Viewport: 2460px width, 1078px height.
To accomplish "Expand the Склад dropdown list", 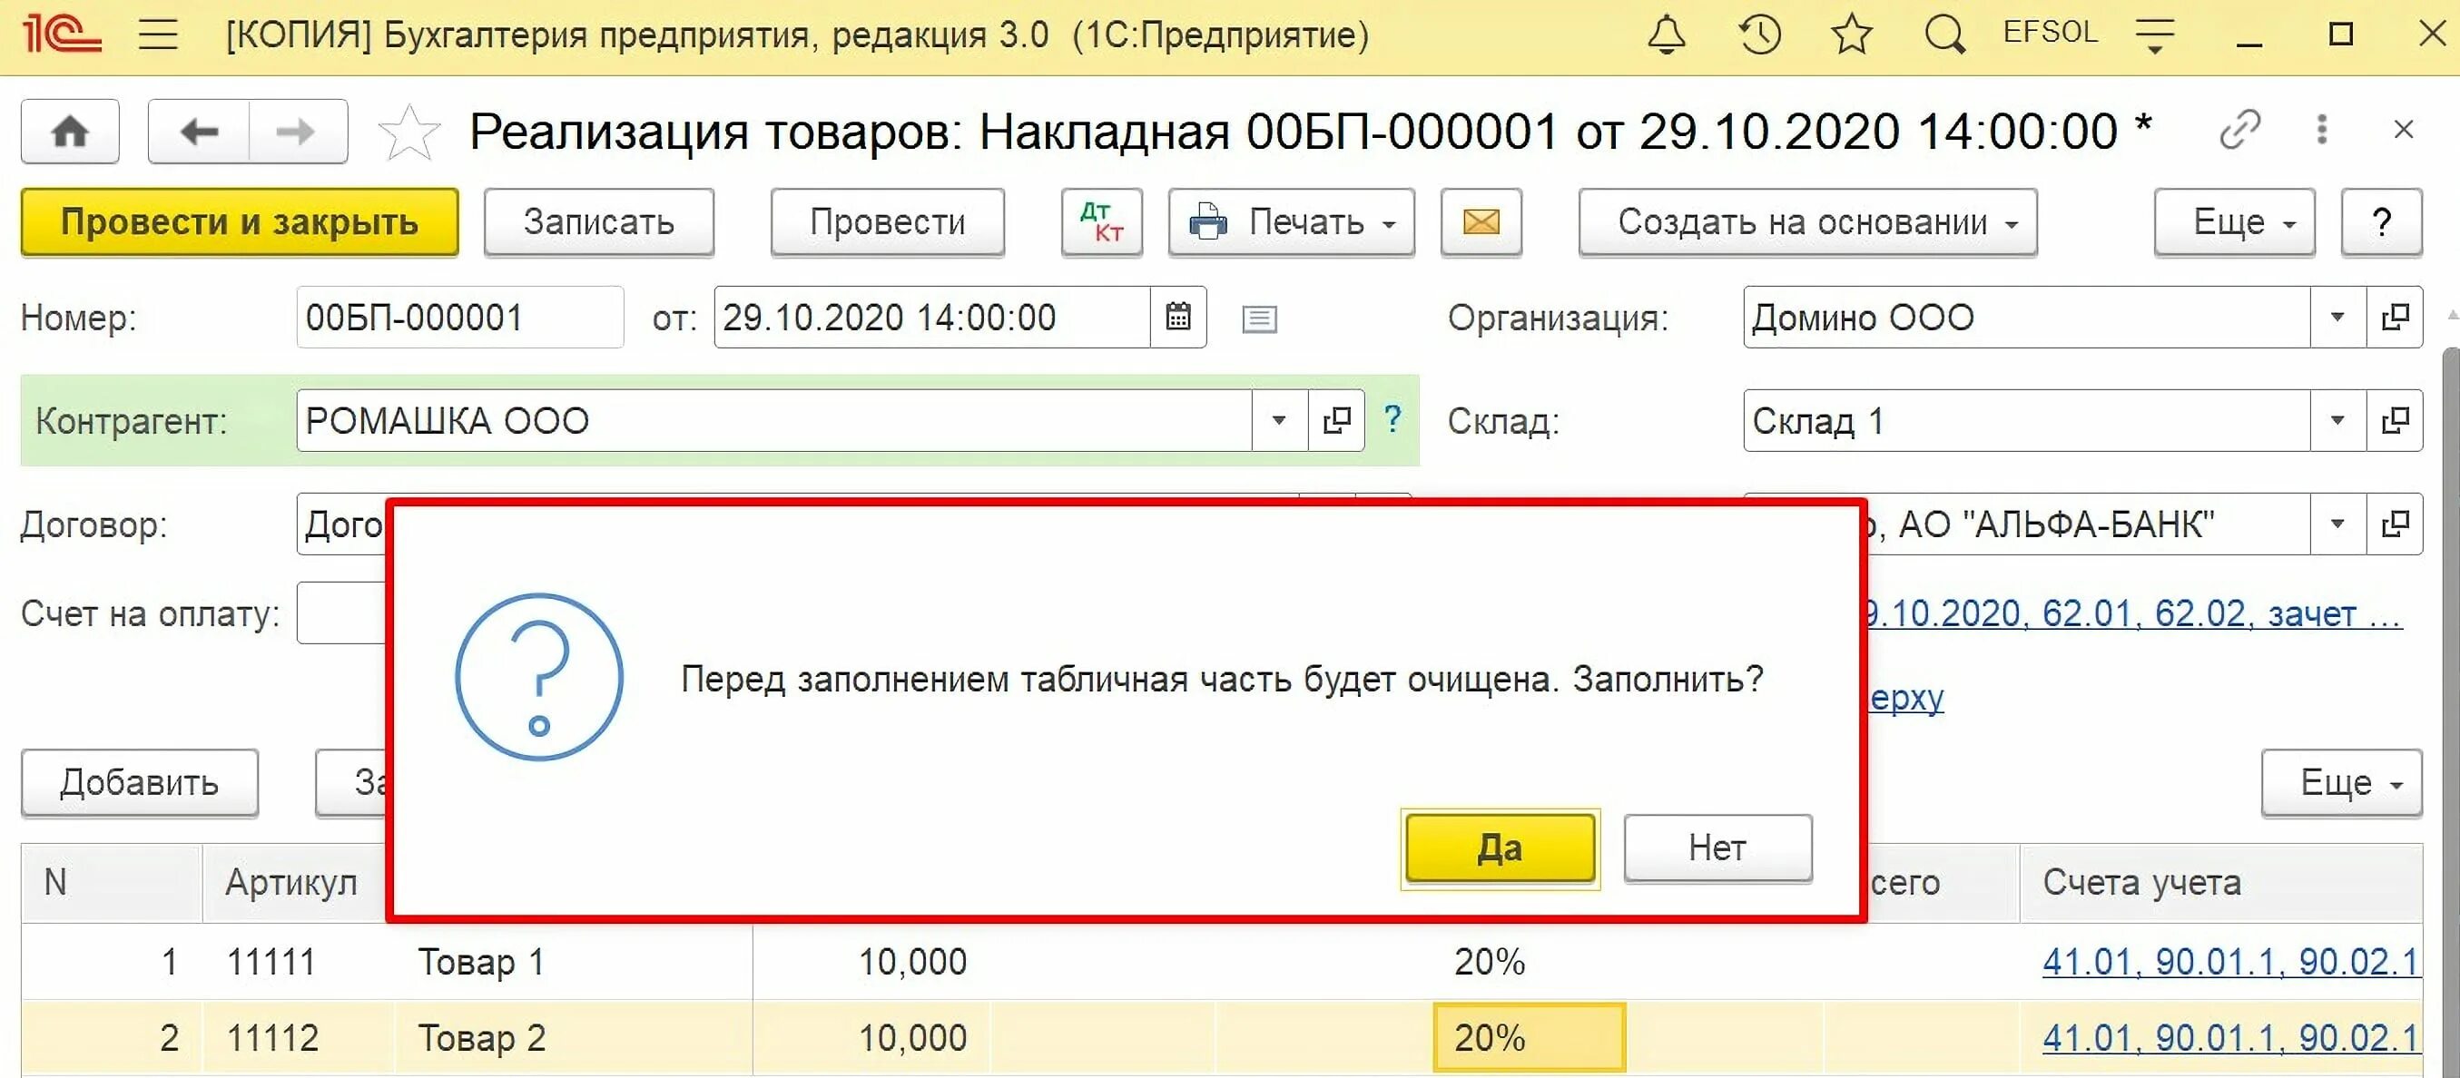I will [2337, 420].
